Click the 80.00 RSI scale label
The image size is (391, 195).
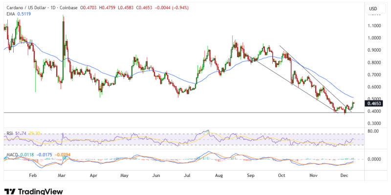(373, 131)
